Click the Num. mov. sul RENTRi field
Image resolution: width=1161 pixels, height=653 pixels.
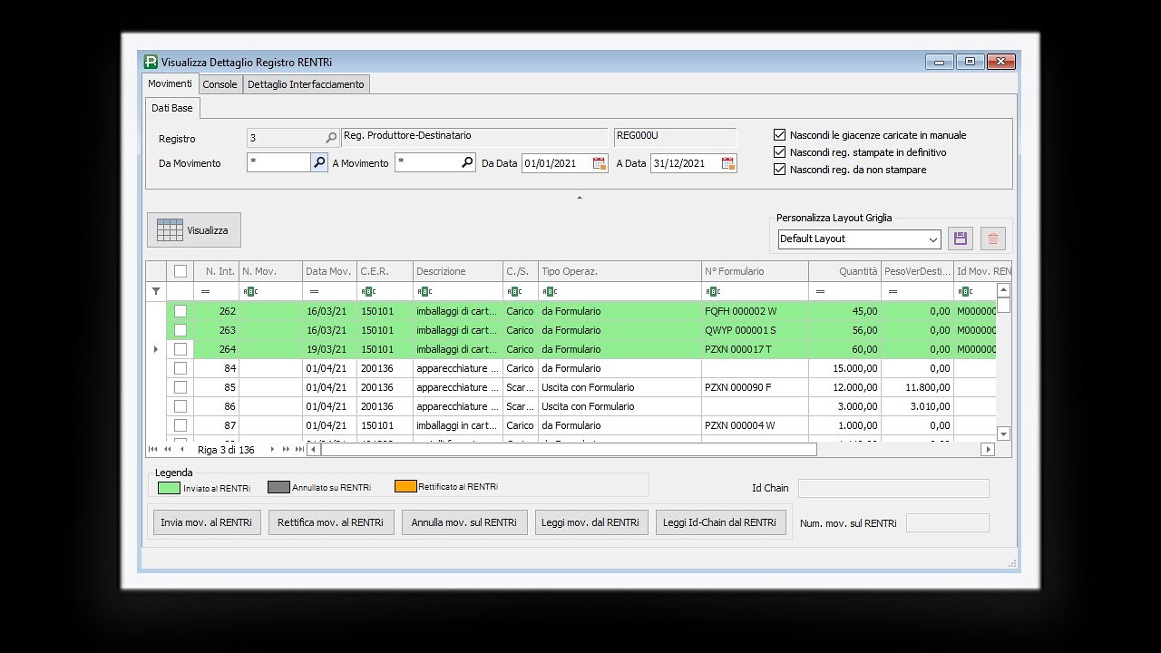click(948, 523)
